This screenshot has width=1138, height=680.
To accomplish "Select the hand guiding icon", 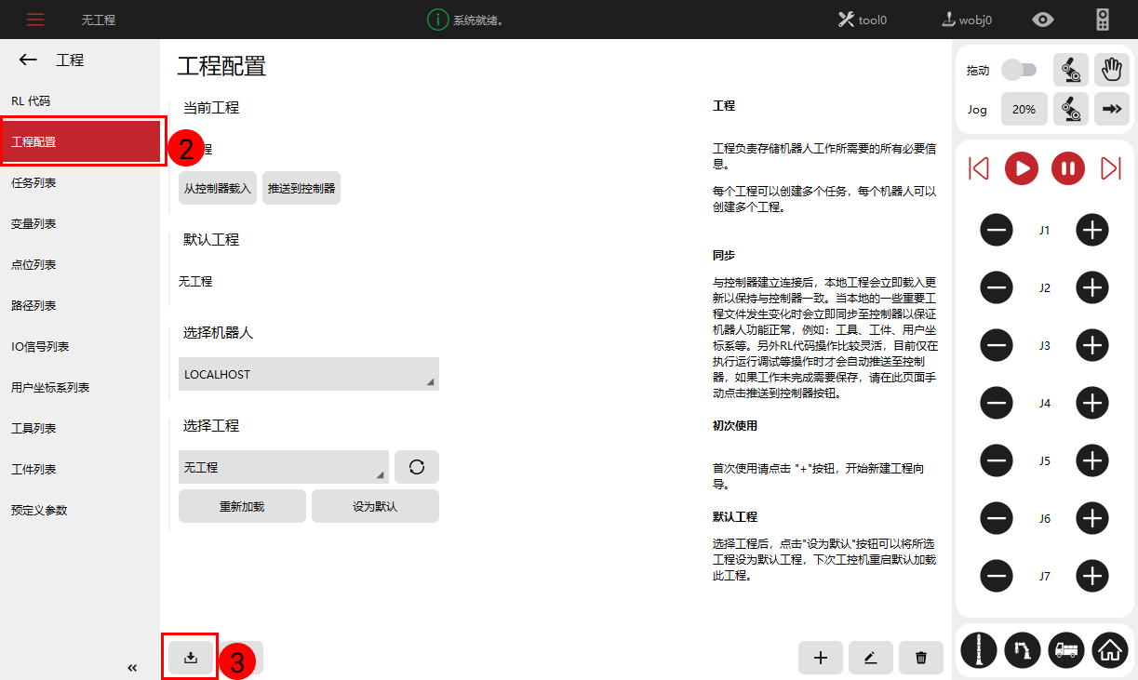I will pos(1110,69).
